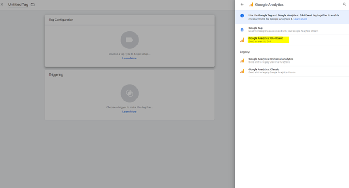Click the Google Analytics logo in header

(x=251, y=5)
